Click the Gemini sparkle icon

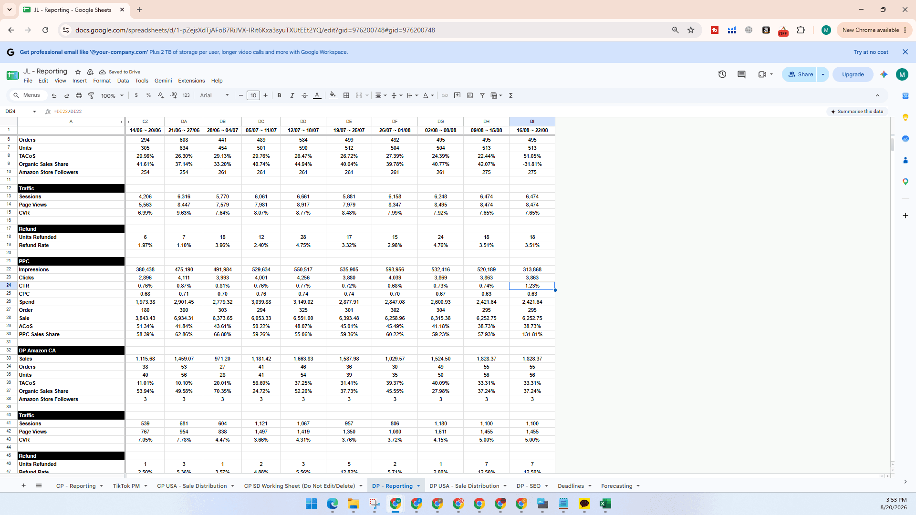(x=884, y=74)
